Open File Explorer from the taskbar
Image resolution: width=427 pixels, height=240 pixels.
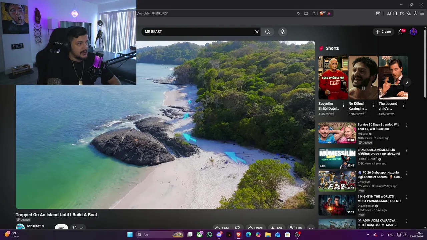(x=268, y=235)
